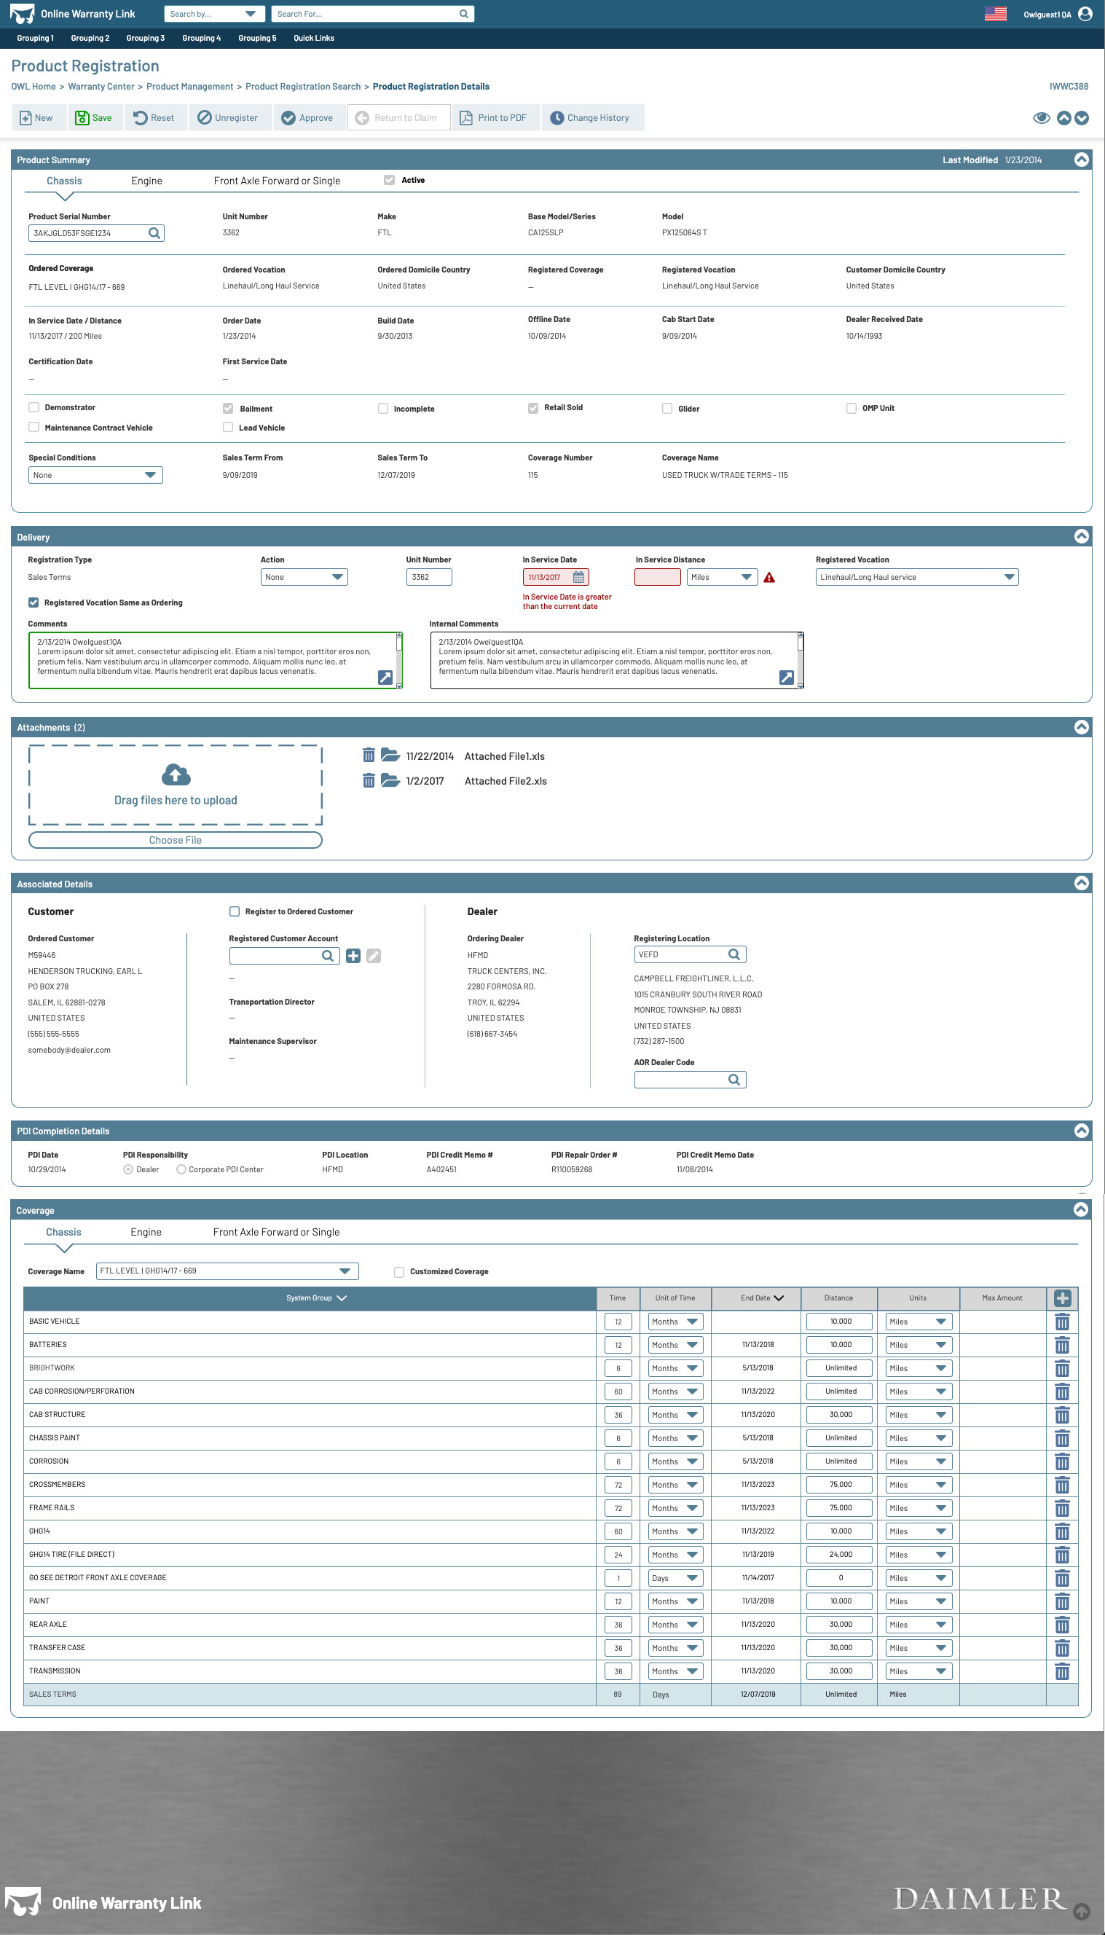Expand the Comments box with arrow icon
1105x1935 pixels.
pos(385,678)
